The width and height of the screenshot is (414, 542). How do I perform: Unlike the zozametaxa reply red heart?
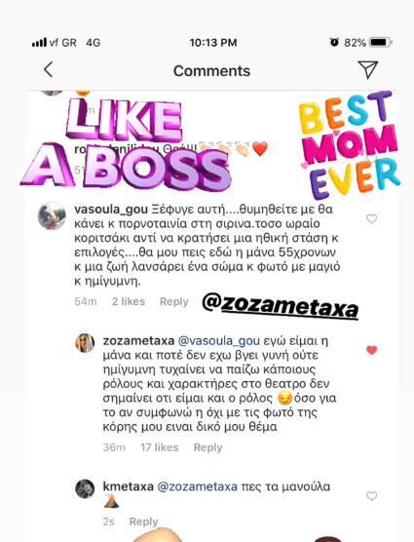point(371,350)
